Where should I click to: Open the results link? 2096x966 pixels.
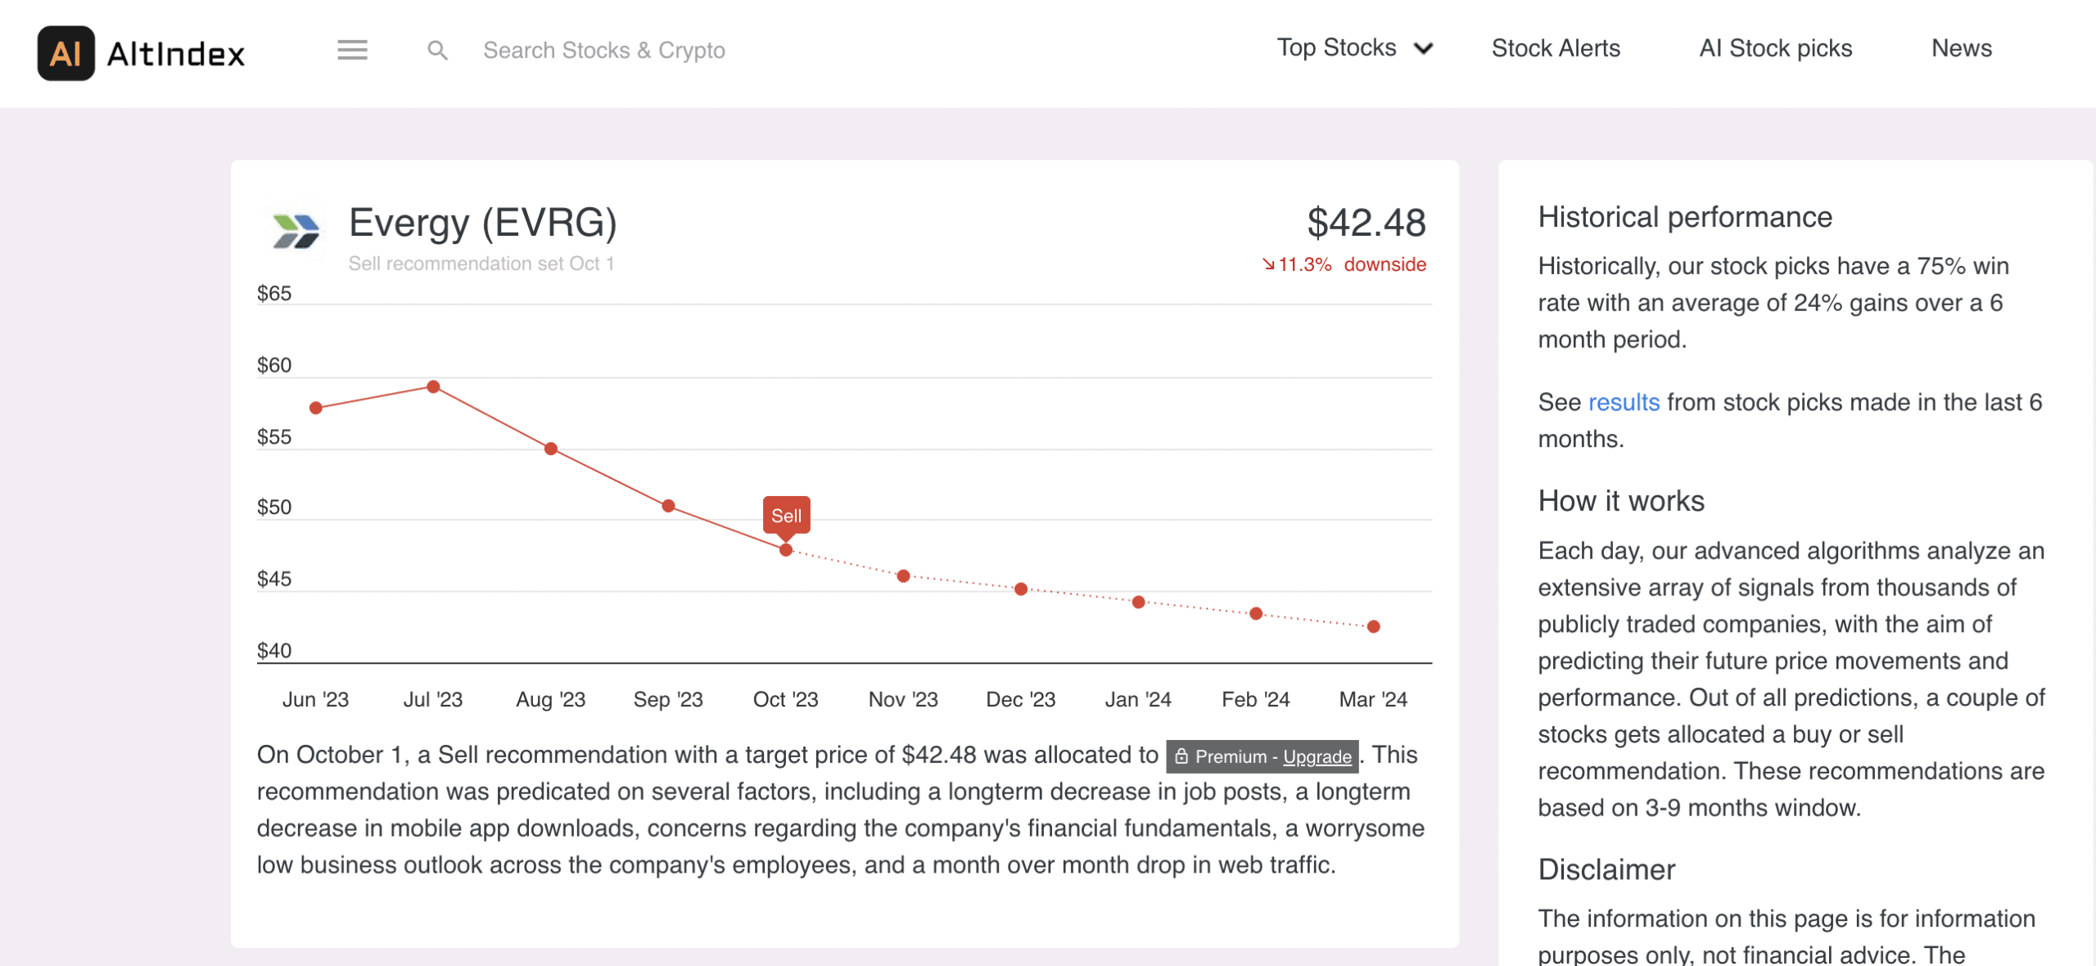click(1623, 402)
